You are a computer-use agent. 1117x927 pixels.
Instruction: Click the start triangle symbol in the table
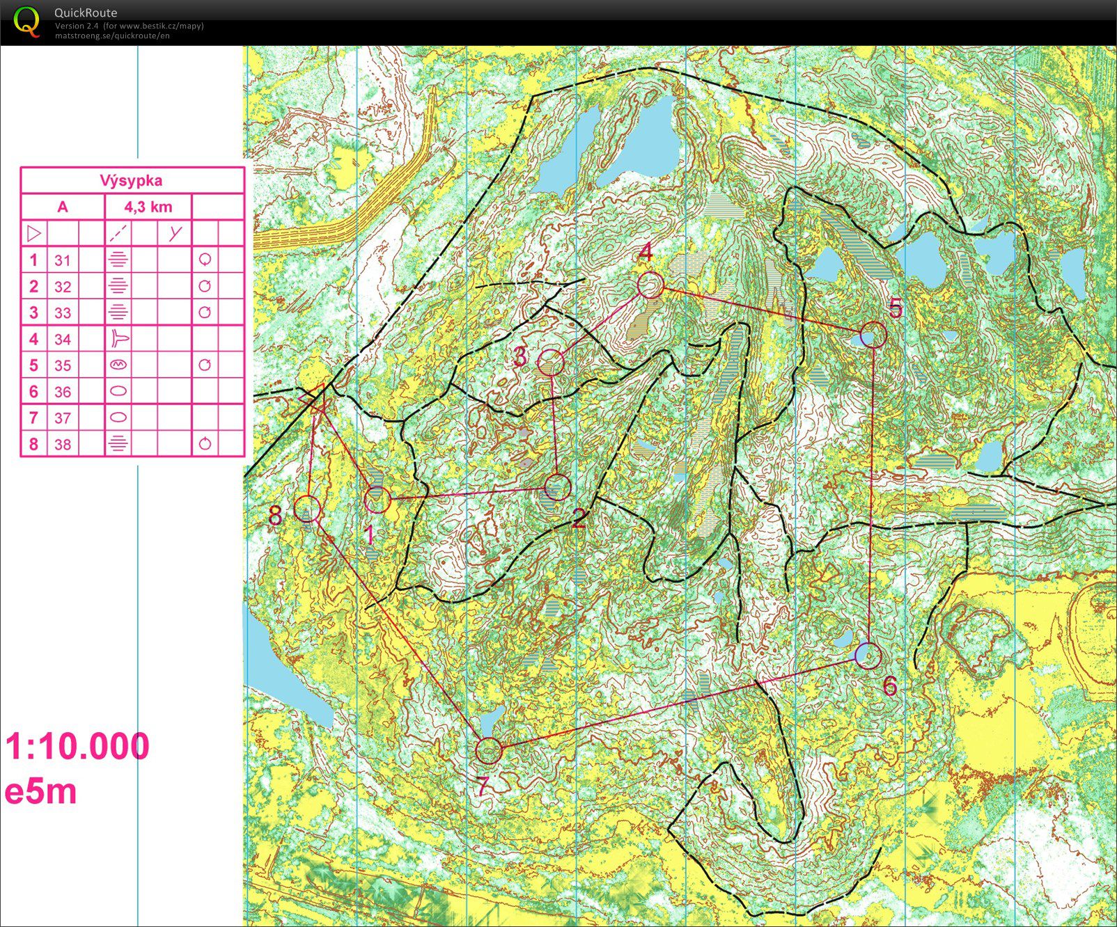33,233
